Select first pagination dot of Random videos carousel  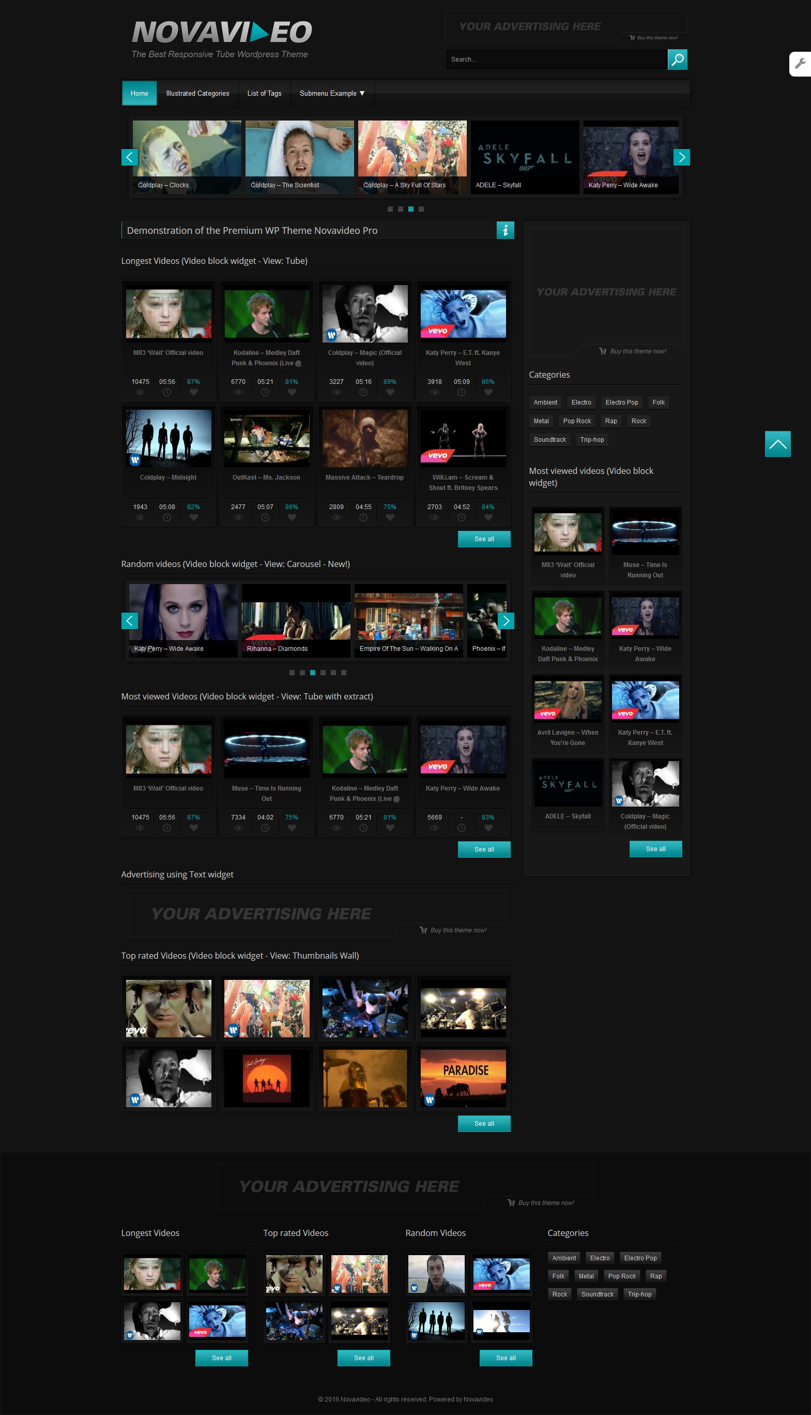coord(292,673)
